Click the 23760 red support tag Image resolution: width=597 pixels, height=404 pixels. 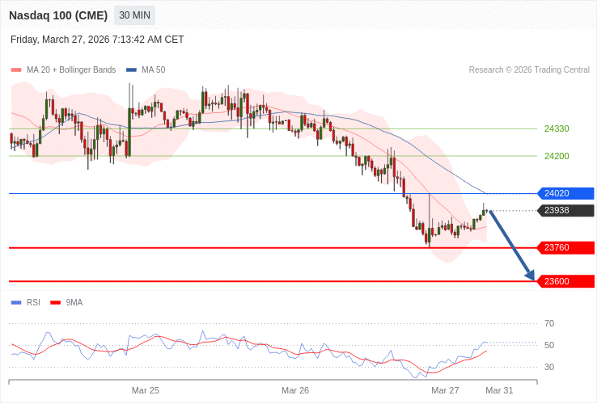(x=565, y=247)
